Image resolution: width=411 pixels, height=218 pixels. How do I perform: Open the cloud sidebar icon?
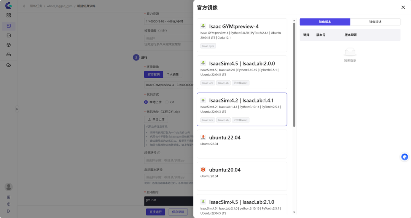click(9, 65)
